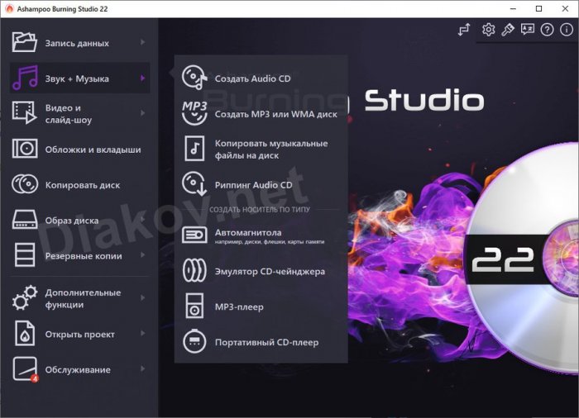
Task: Open the help question mark icon
Action: (x=547, y=30)
